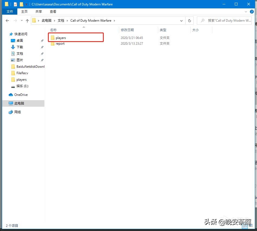Screen dimensions: 257x231
Task: Click the back navigation arrow
Action: tap(7, 21)
